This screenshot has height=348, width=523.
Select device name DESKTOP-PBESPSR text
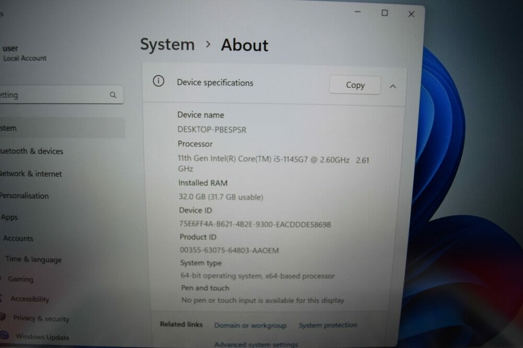212,130
